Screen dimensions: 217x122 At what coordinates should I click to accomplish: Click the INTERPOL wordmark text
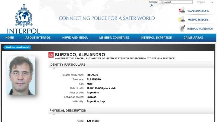tap(24, 31)
